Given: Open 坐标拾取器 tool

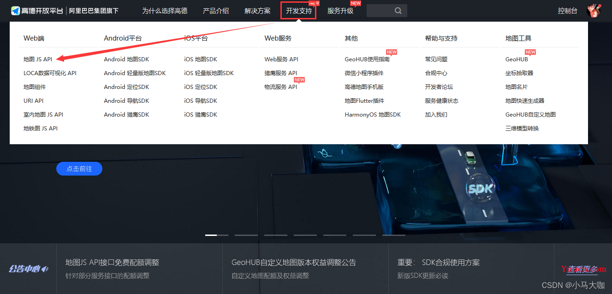Looking at the screenshot, I should pyautogui.click(x=519, y=73).
